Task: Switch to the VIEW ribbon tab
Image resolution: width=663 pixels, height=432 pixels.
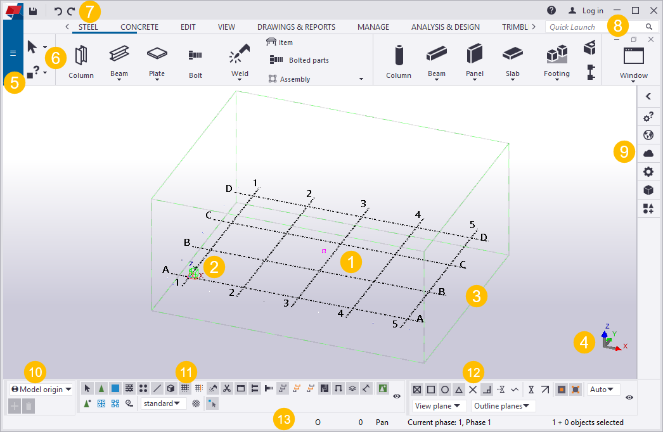Action: click(x=227, y=27)
